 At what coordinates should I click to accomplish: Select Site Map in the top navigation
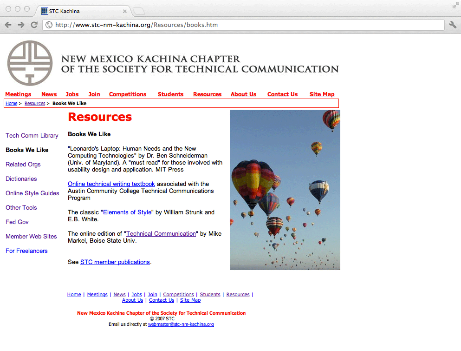(x=322, y=94)
